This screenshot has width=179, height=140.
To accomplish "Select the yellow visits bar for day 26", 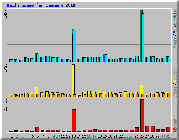I will click(141, 91).
